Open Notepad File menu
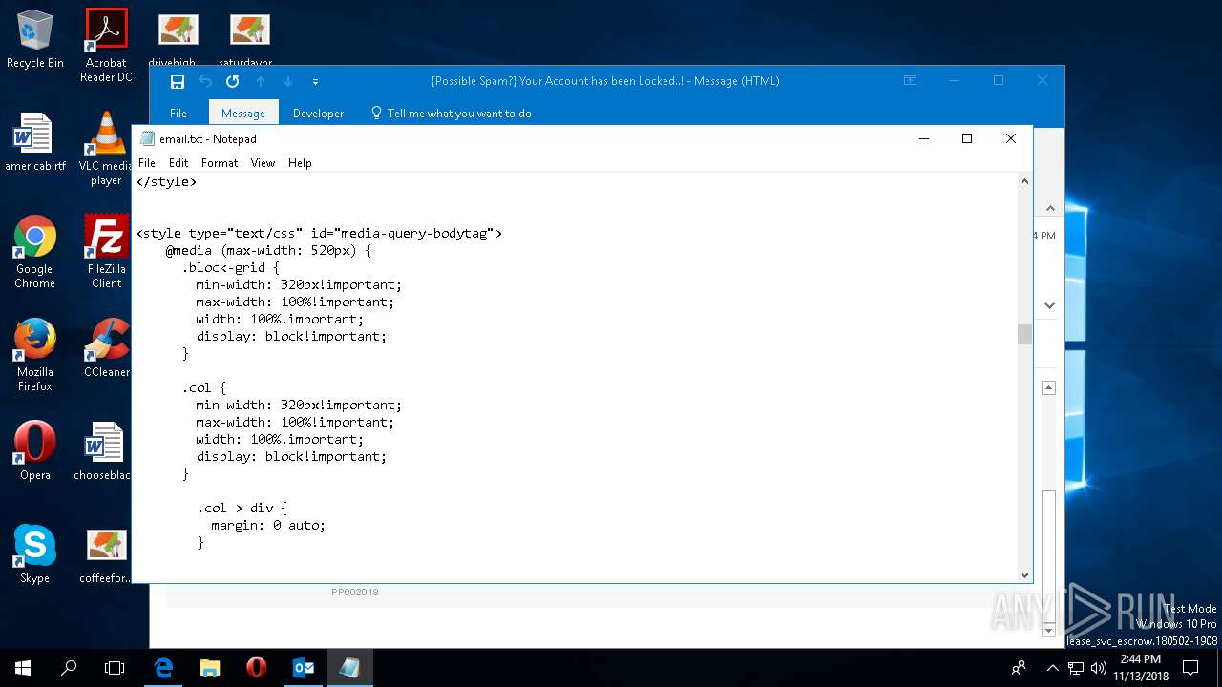Viewport: 1222px width, 687px height. [147, 163]
